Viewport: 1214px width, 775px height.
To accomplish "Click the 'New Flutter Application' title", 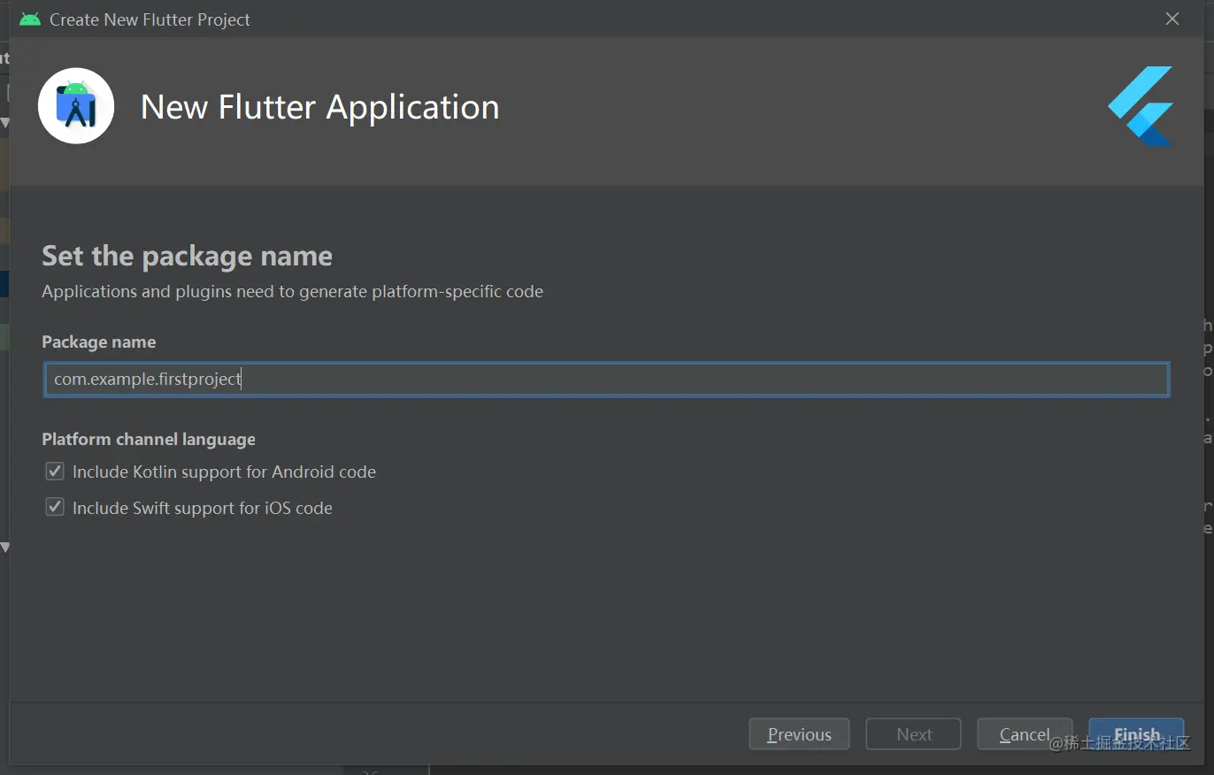I will 320,107.
